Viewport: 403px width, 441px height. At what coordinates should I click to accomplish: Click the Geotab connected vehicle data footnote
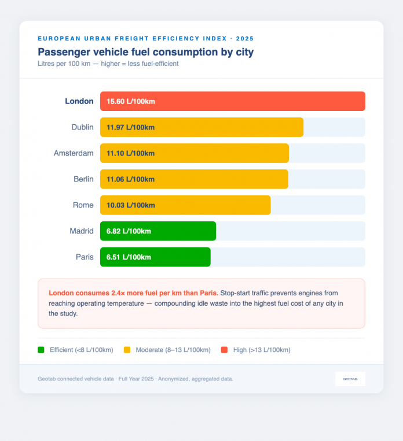(135, 379)
